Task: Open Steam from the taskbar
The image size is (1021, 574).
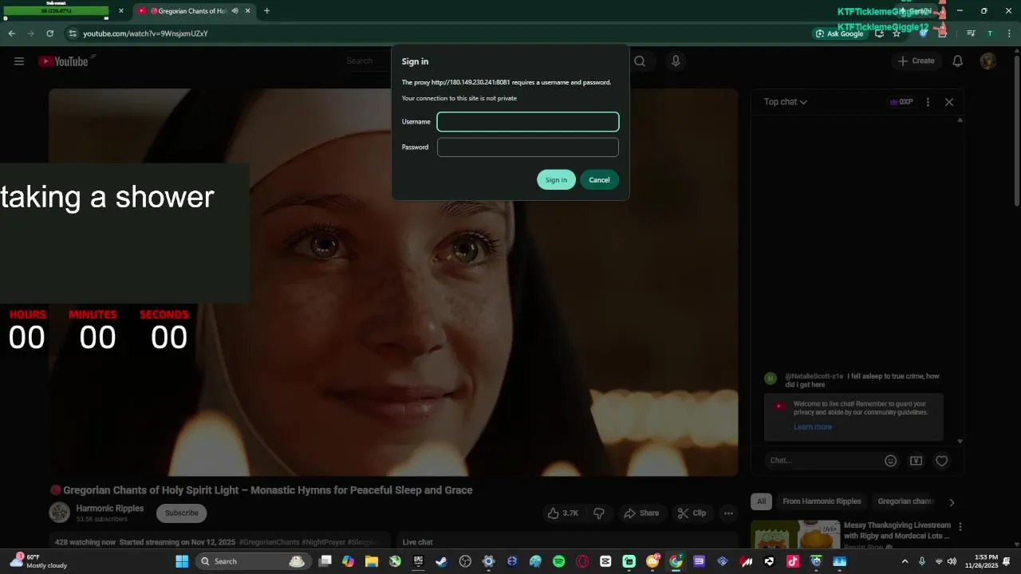Action: pyautogui.click(x=441, y=561)
